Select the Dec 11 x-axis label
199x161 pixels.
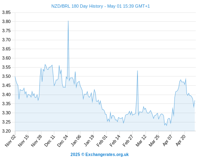tap(49, 141)
